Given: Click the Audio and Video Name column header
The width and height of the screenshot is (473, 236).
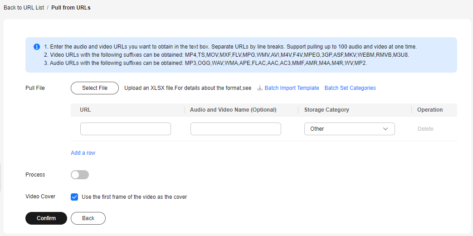Looking at the screenshot, I should point(233,110).
